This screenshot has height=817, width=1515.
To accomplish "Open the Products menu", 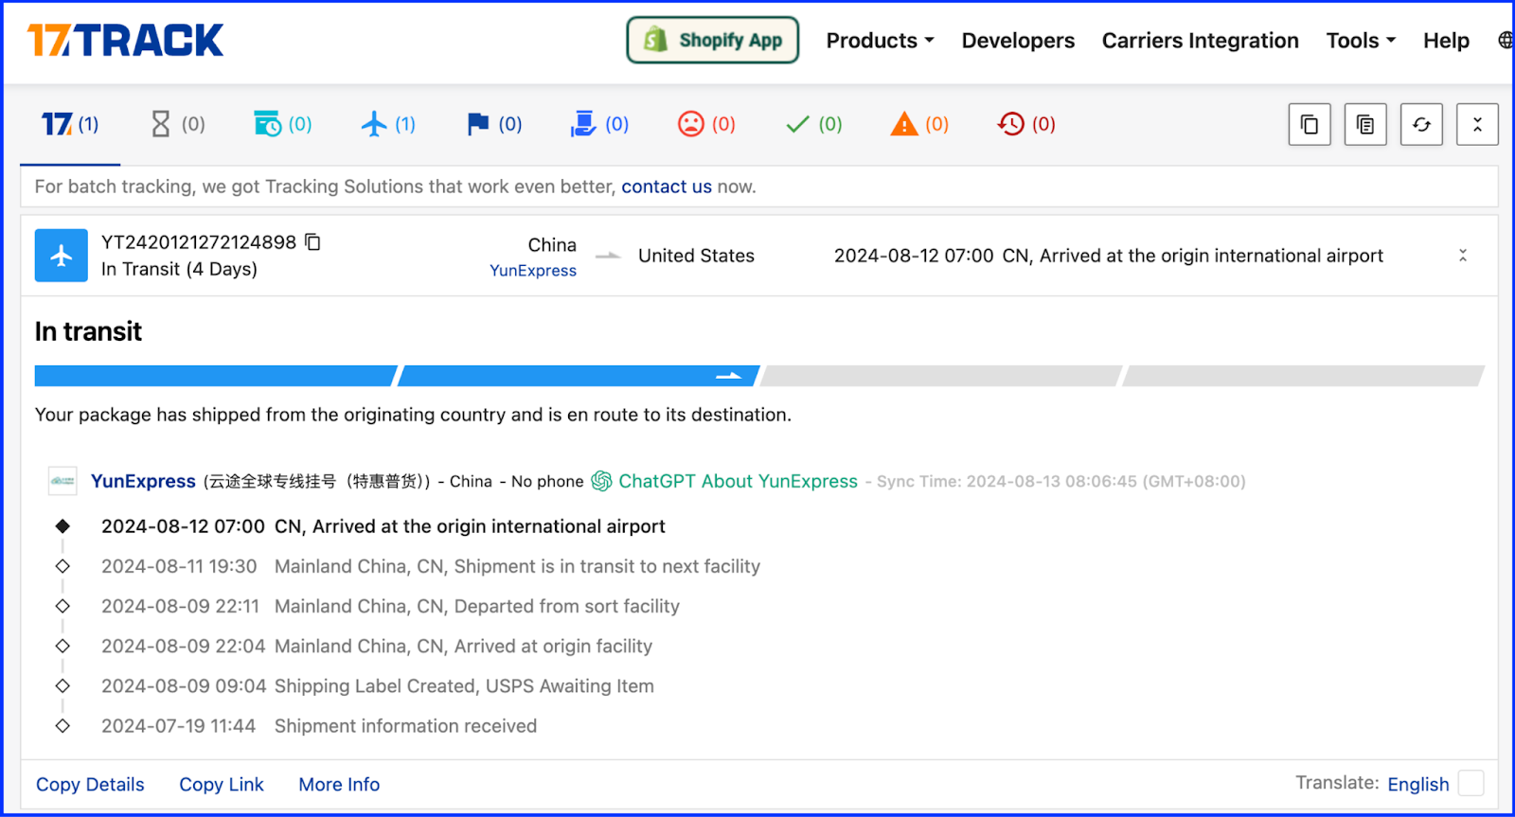I will (x=880, y=41).
